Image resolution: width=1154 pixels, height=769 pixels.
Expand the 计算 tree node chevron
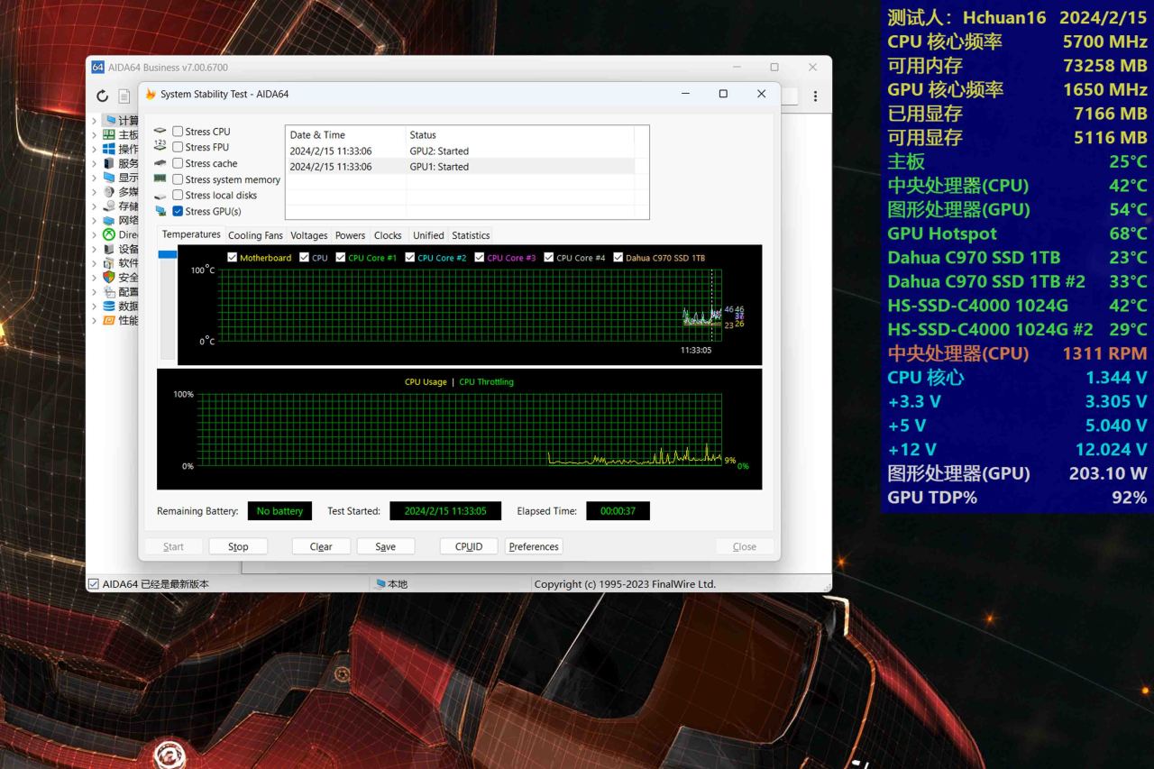coord(94,121)
